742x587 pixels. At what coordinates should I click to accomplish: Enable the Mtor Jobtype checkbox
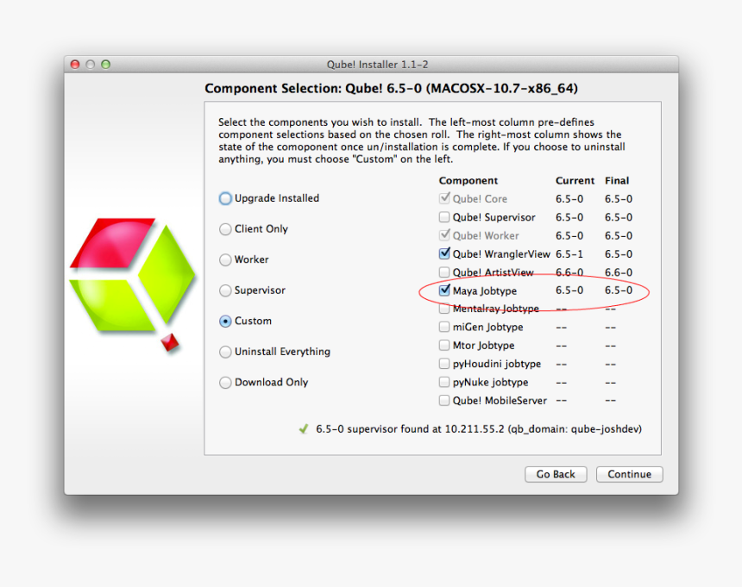pyautogui.click(x=443, y=346)
